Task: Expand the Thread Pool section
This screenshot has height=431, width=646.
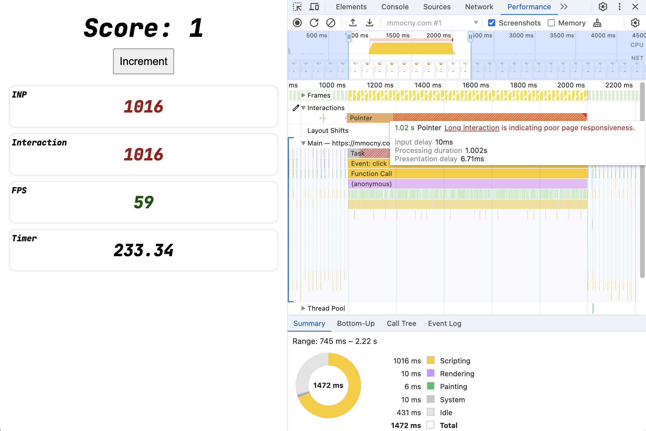Action: [x=303, y=308]
